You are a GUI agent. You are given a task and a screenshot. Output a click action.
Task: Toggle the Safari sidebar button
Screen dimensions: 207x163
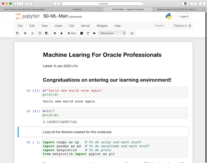pyautogui.click(x=29, y=3)
